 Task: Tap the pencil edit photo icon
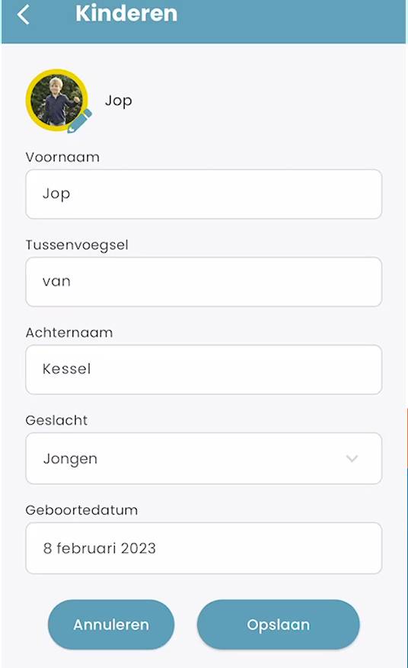[x=80, y=121]
